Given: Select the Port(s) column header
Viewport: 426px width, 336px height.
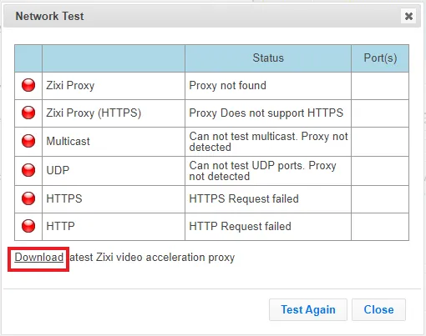Looking at the screenshot, I should [x=380, y=58].
